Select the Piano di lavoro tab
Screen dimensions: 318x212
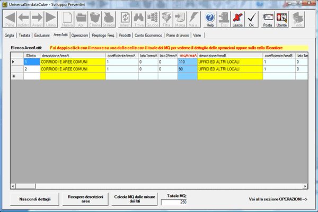pyautogui.click(x=178, y=35)
